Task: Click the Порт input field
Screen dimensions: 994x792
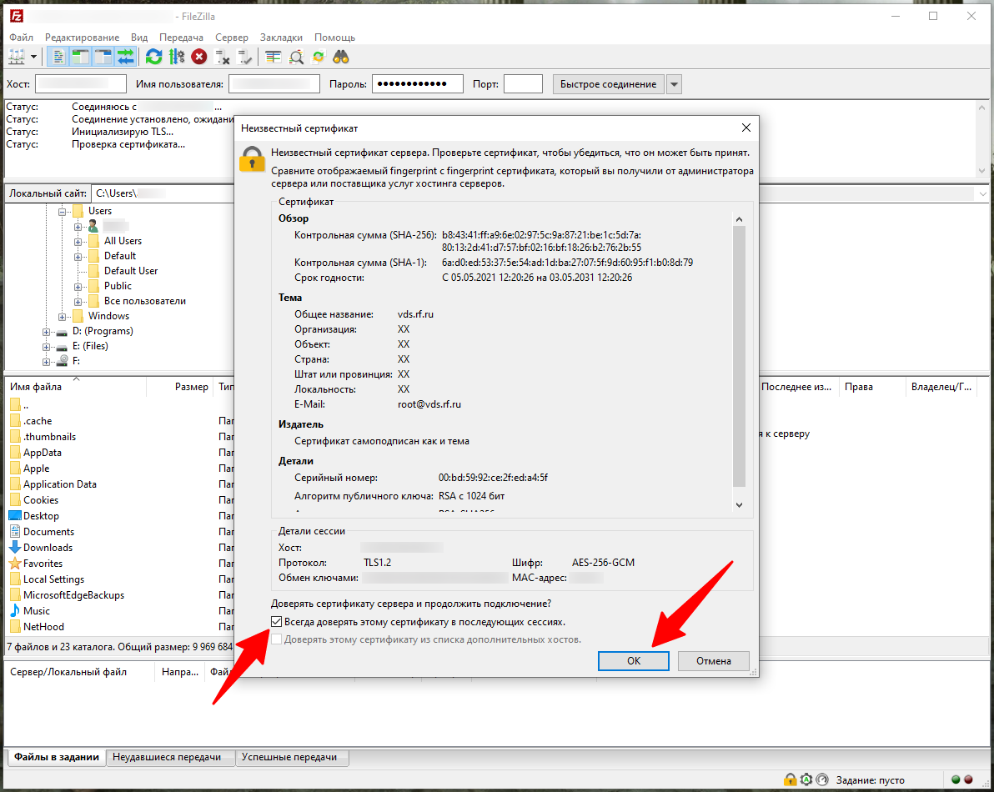Action: click(523, 84)
